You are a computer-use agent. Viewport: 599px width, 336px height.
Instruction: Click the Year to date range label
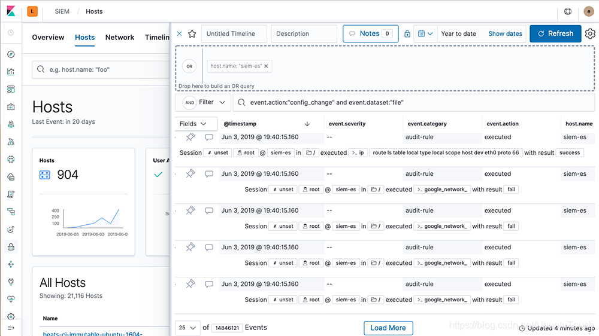click(458, 33)
